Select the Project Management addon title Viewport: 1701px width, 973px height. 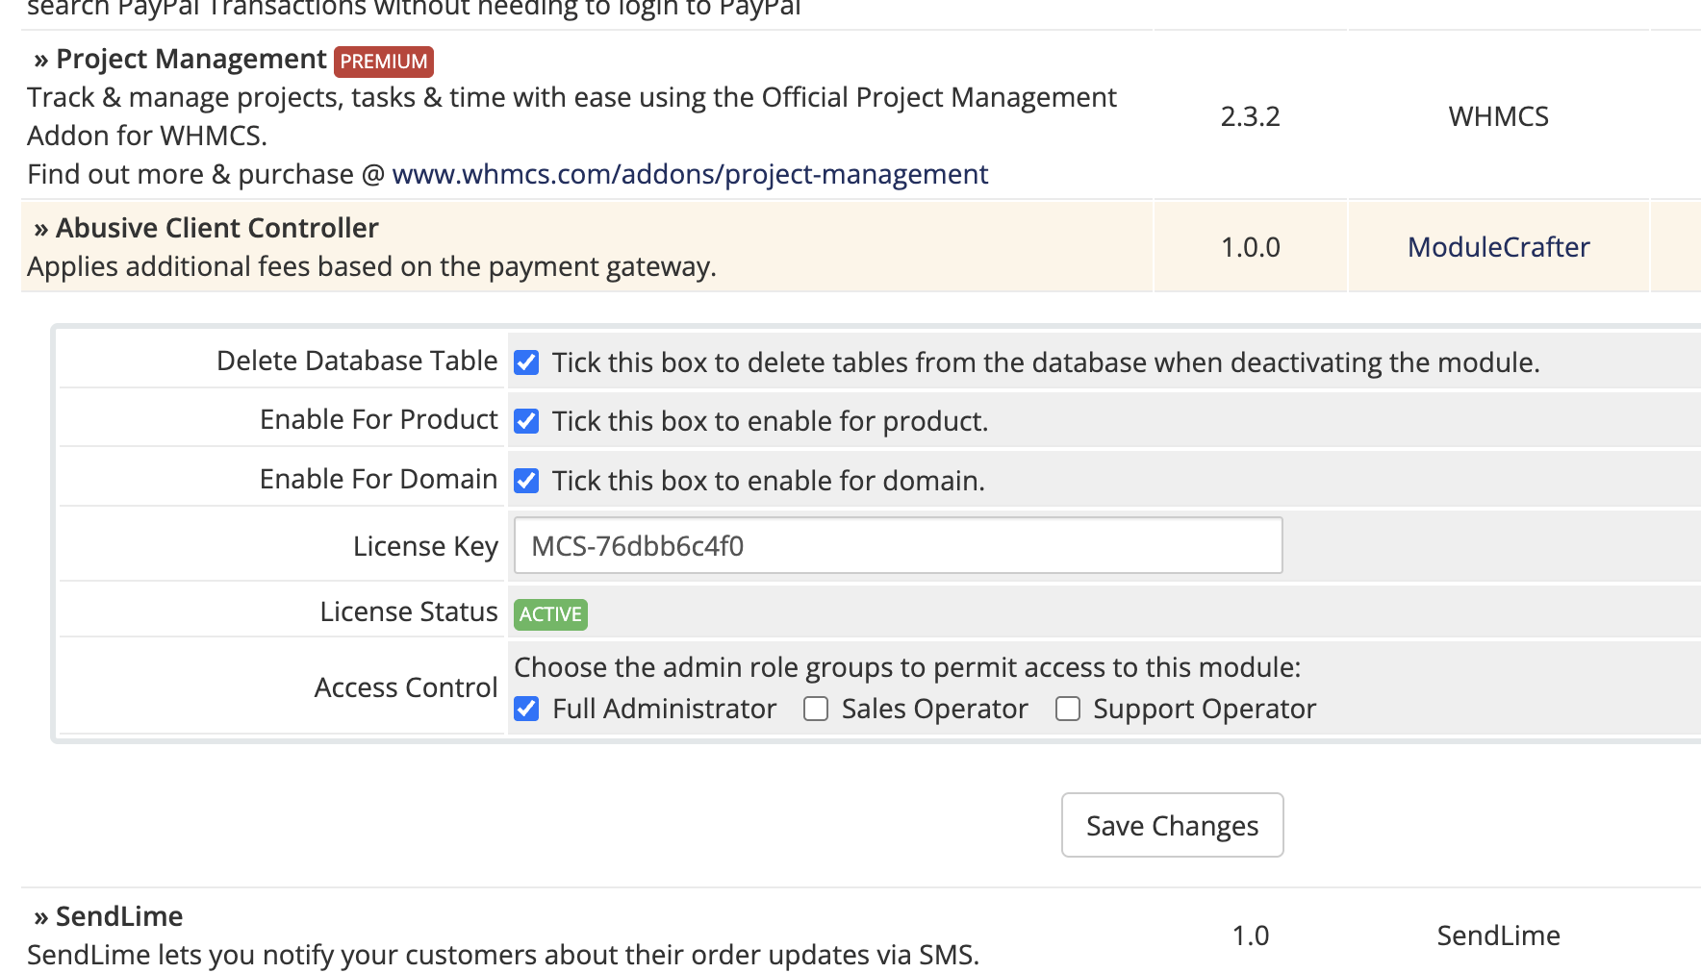point(191,59)
